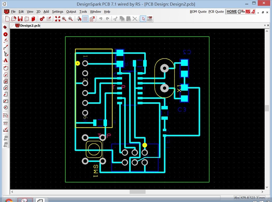The height and width of the screenshot is (202, 272).
Task: Select the Add Board outline tool
Action: [5, 68]
